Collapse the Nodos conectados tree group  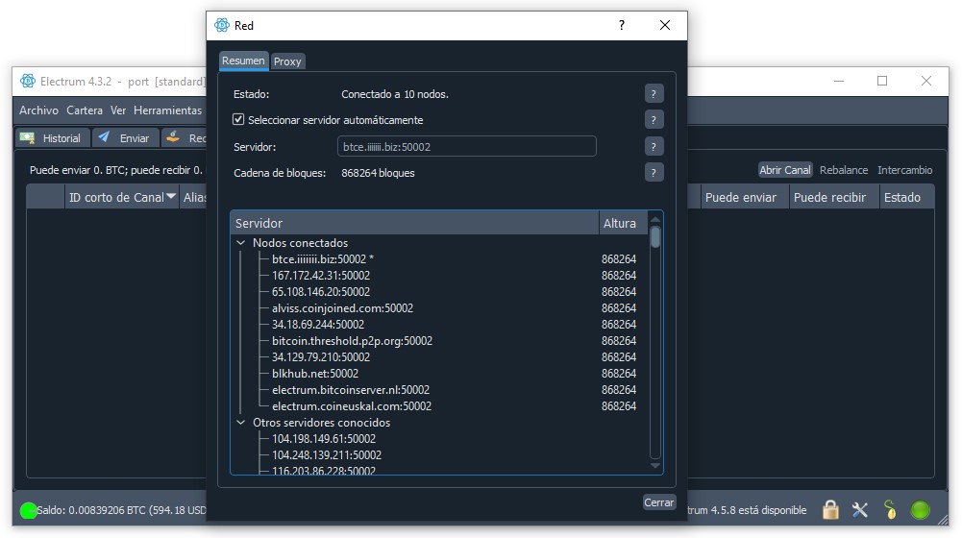point(241,243)
